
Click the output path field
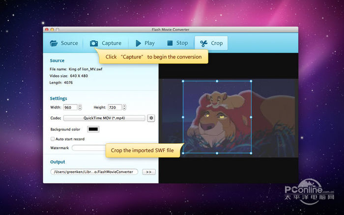pos(94,172)
